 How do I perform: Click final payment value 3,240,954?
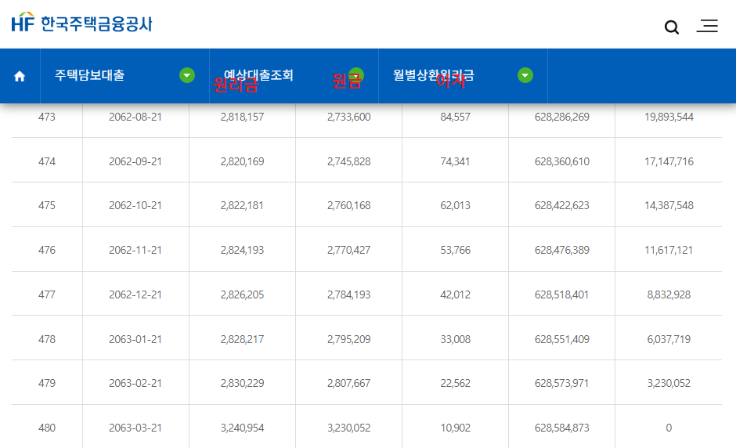pyautogui.click(x=242, y=428)
